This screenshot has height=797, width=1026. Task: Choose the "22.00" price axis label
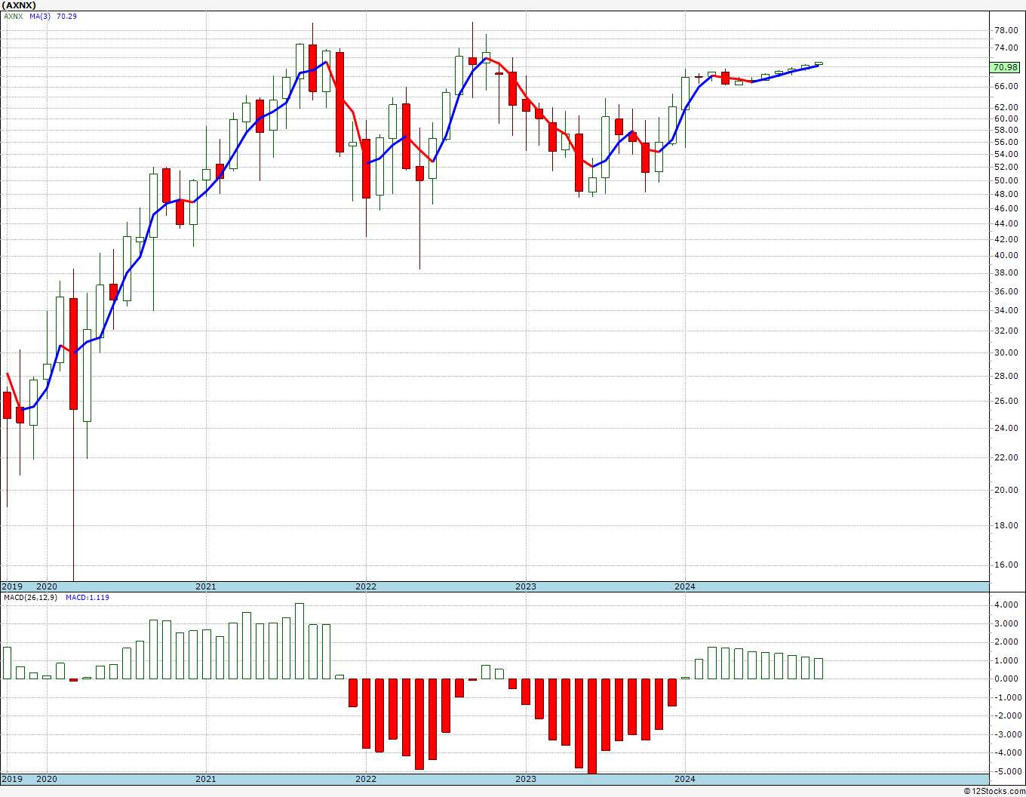point(1006,457)
